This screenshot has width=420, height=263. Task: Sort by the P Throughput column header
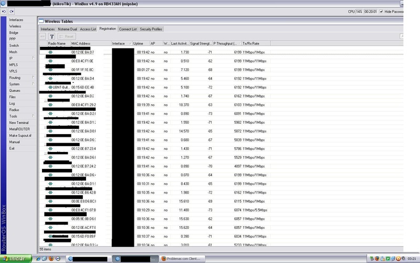(227, 43)
